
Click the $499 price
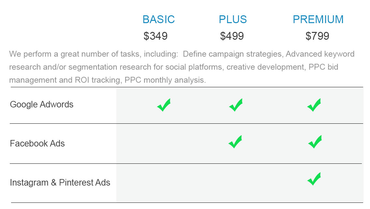pyautogui.click(x=232, y=36)
